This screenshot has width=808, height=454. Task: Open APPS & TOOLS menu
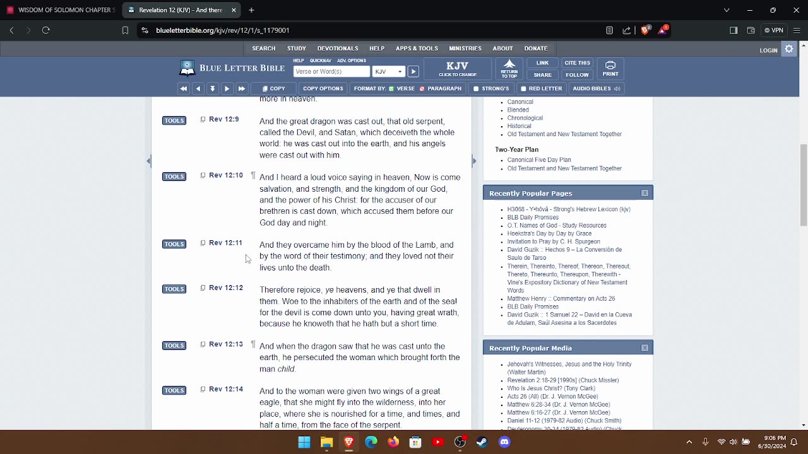coord(417,49)
